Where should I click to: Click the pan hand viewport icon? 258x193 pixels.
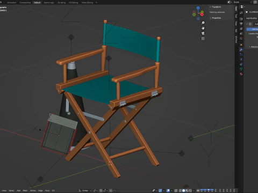coord(203,28)
